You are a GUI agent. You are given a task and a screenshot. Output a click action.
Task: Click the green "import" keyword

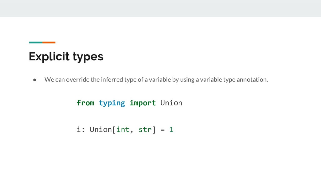click(x=143, y=103)
